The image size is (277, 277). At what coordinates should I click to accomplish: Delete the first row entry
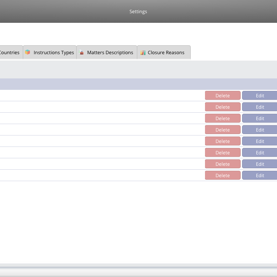[x=222, y=96]
